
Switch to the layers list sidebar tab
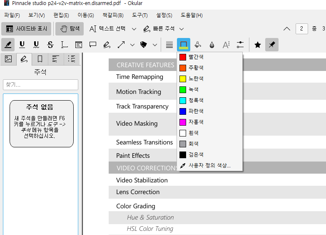pyautogui.click(x=72, y=59)
